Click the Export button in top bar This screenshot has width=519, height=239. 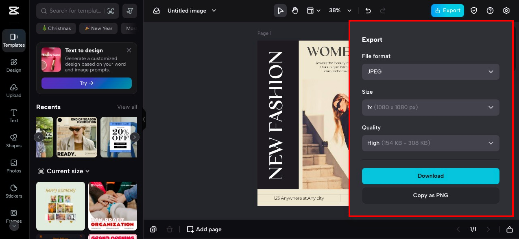447,11
